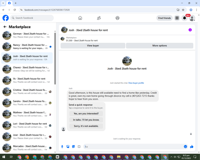Reload the page with refresh icon

click(x=15, y=10)
